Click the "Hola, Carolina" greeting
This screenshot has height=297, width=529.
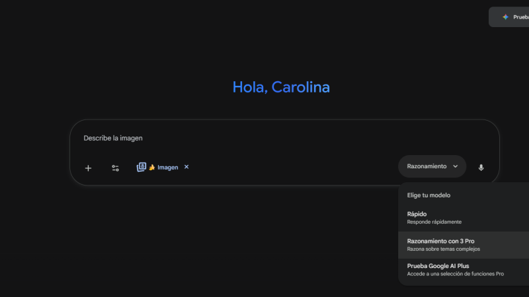tap(281, 87)
